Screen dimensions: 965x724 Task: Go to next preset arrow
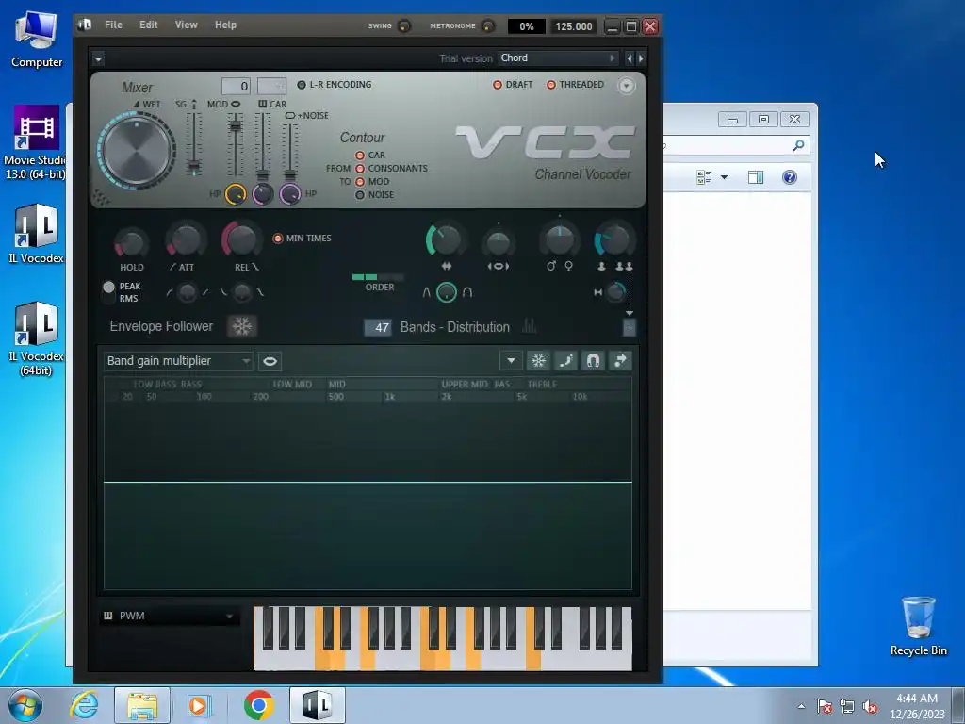[641, 58]
